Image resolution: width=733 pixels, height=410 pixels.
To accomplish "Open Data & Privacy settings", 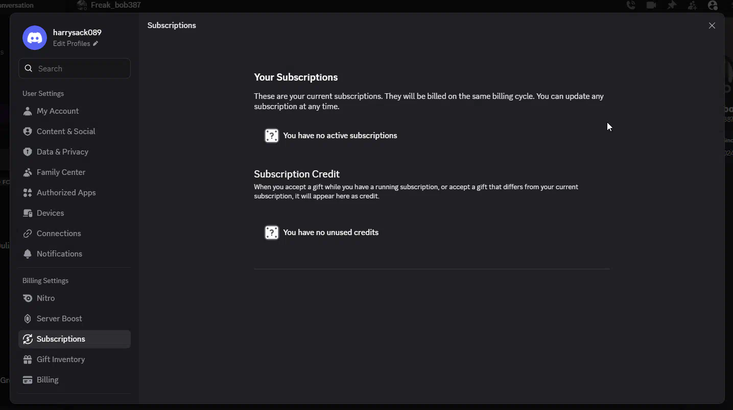I will click(x=62, y=152).
